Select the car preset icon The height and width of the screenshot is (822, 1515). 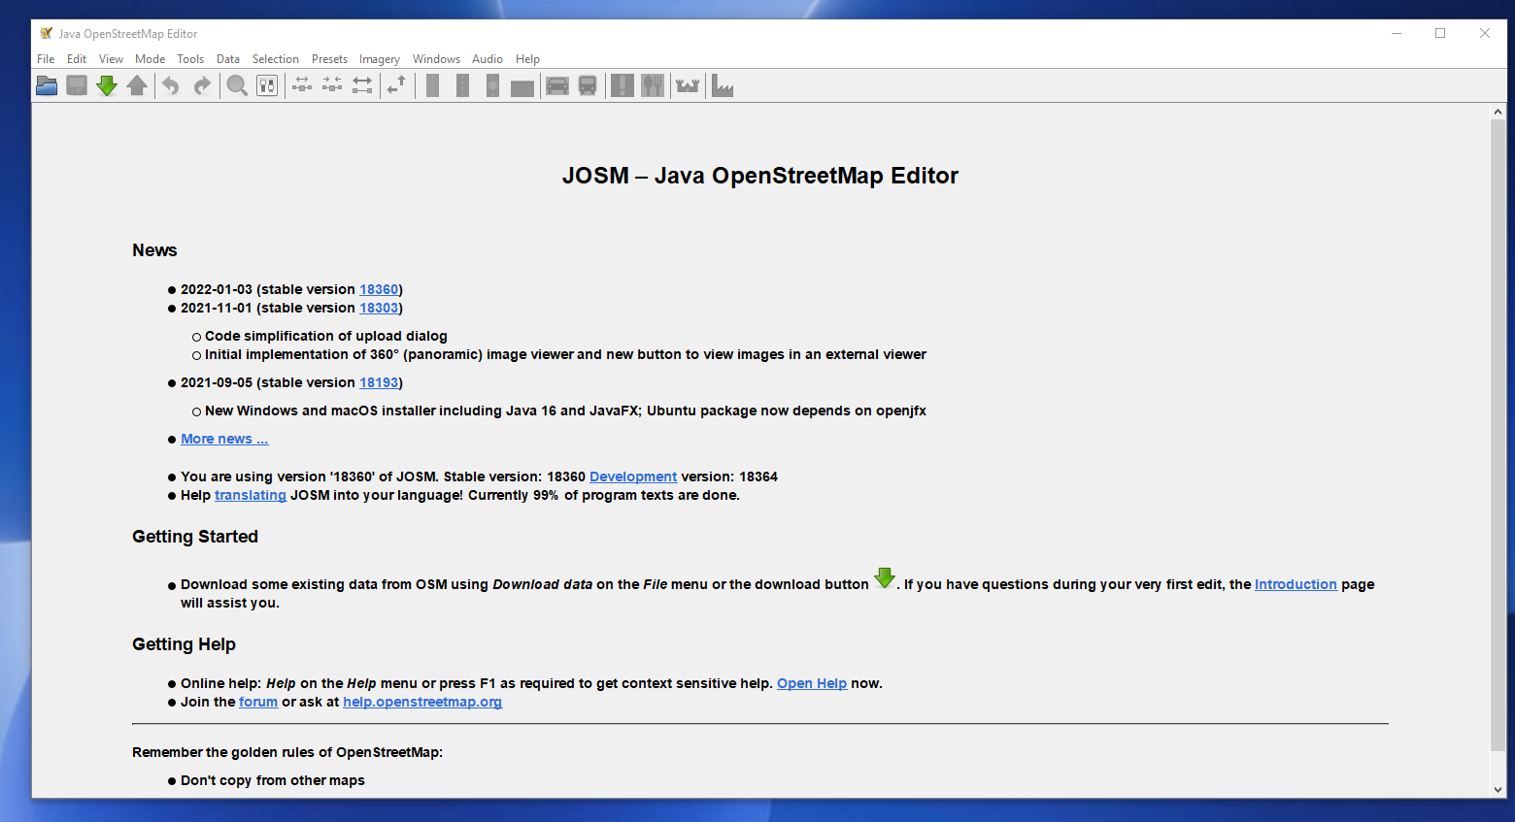557,86
